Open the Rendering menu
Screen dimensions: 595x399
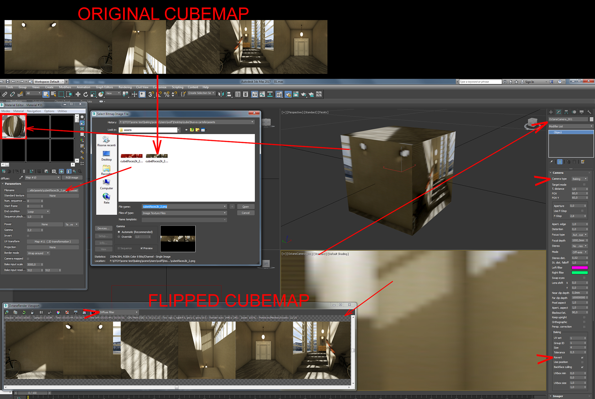click(x=125, y=87)
